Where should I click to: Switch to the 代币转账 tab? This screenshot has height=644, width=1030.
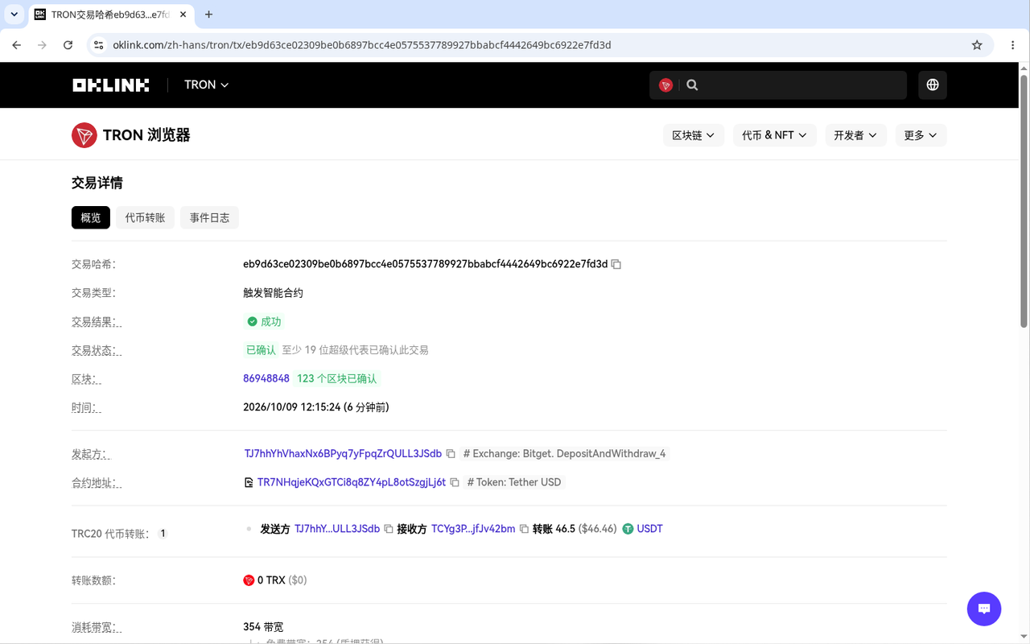pos(145,217)
